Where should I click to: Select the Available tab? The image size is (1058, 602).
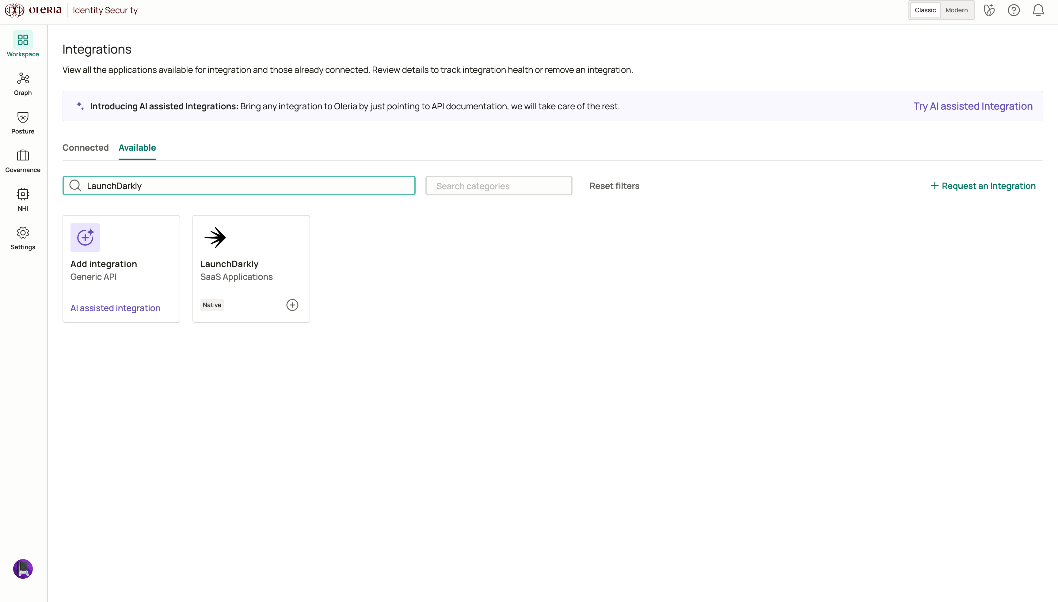[137, 148]
